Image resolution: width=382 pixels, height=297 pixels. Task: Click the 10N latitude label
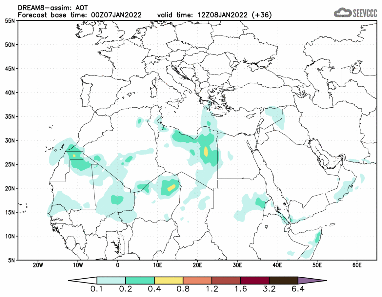(10, 236)
